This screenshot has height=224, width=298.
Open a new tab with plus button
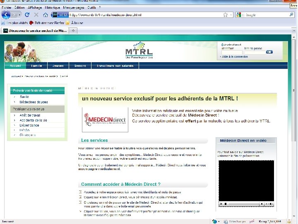click(73, 31)
